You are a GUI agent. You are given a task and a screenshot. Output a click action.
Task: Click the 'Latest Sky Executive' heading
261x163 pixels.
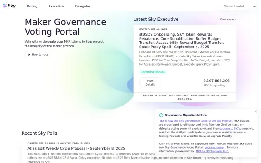(156, 19)
